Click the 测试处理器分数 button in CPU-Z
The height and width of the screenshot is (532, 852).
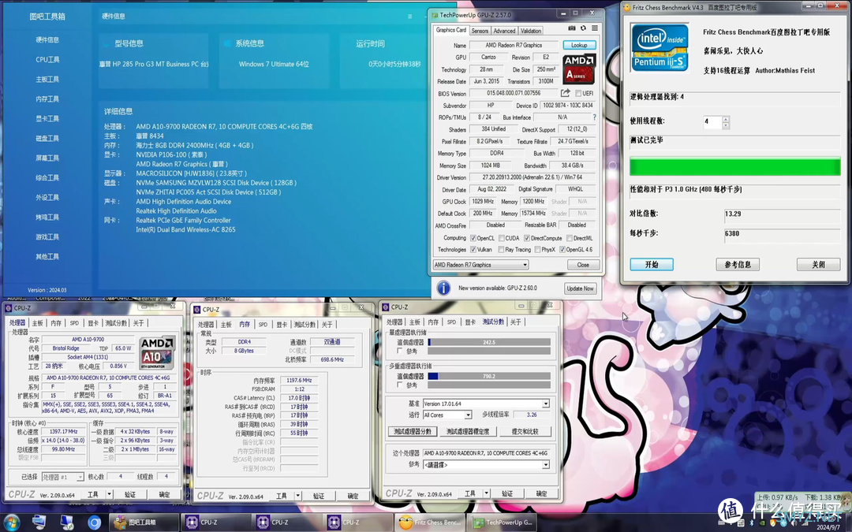click(413, 432)
